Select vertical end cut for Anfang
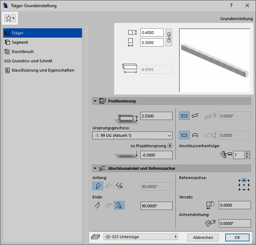Screen dimensions: 256x245 (x=98, y=186)
